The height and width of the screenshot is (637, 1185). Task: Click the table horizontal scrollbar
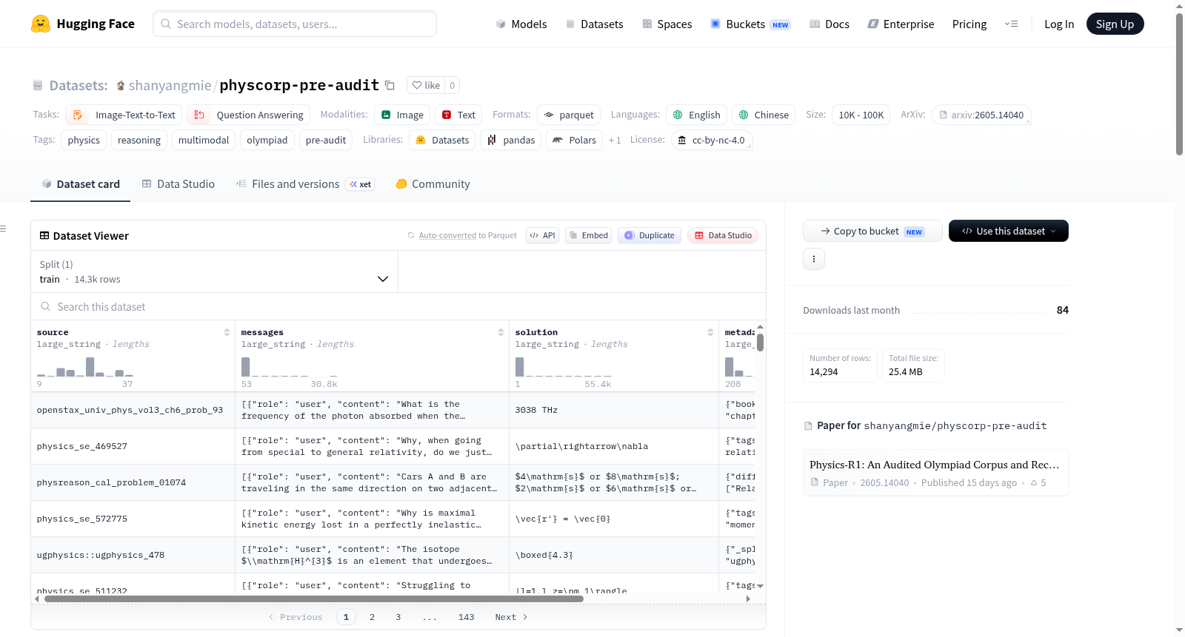[x=314, y=599]
